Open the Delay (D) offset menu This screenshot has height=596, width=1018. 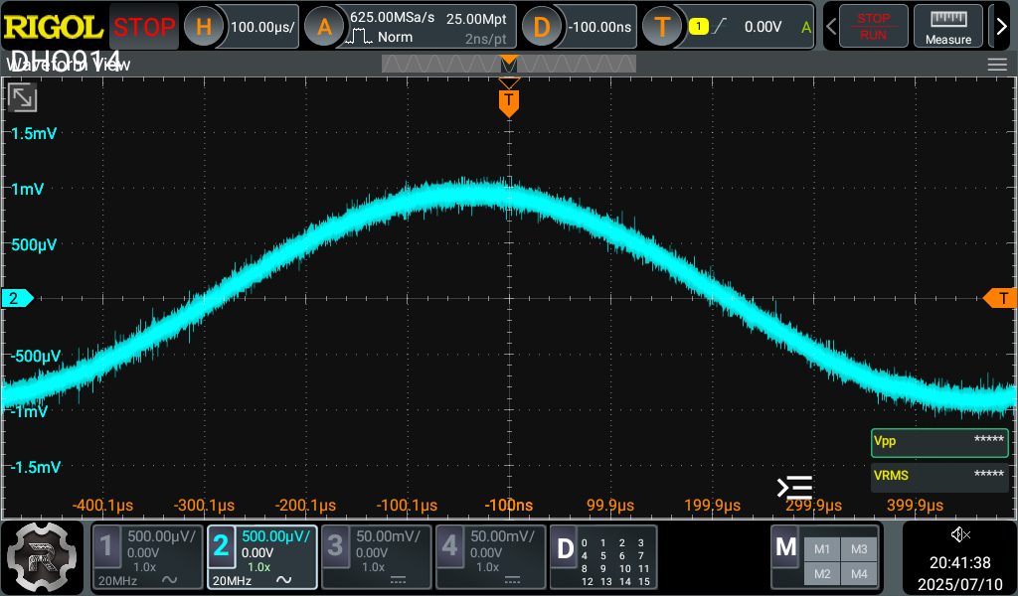pos(542,27)
